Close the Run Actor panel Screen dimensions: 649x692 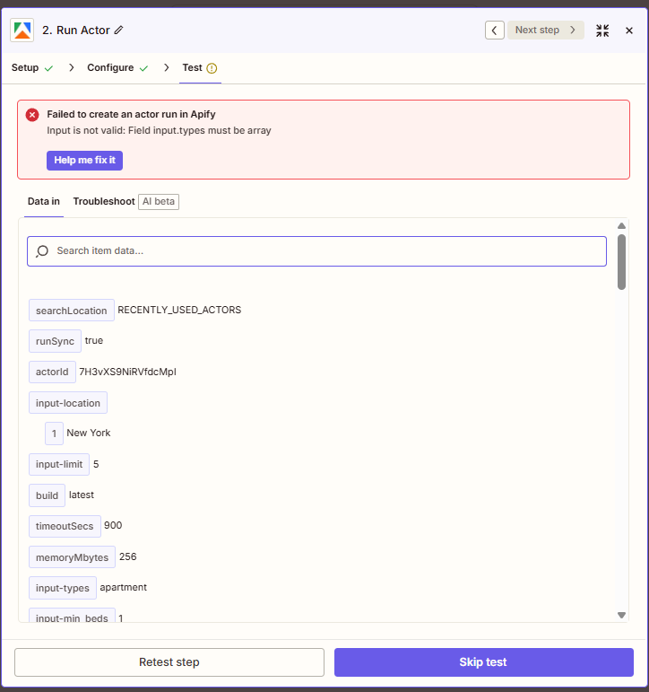click(x=629, y=31)
